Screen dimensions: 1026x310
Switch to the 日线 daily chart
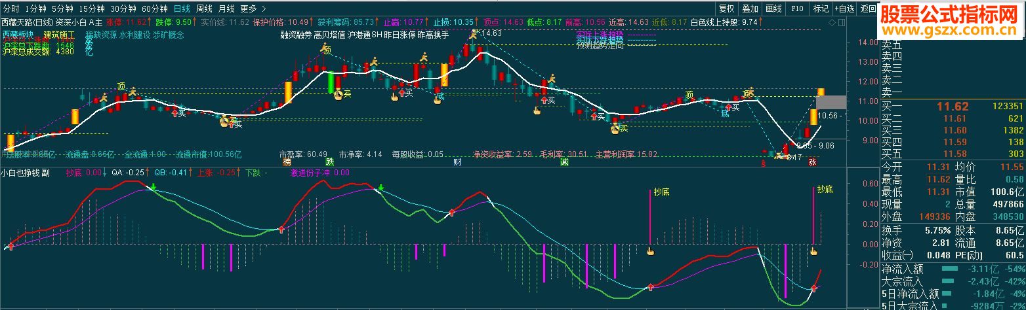point(182,9)
